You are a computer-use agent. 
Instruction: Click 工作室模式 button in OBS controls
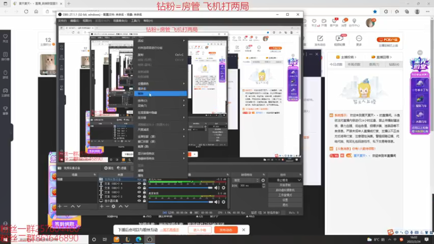point(285,195)
